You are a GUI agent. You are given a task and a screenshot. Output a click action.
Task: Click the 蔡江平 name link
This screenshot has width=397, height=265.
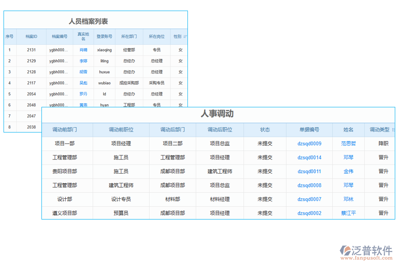pyautogui.click(x=348, y=213)
